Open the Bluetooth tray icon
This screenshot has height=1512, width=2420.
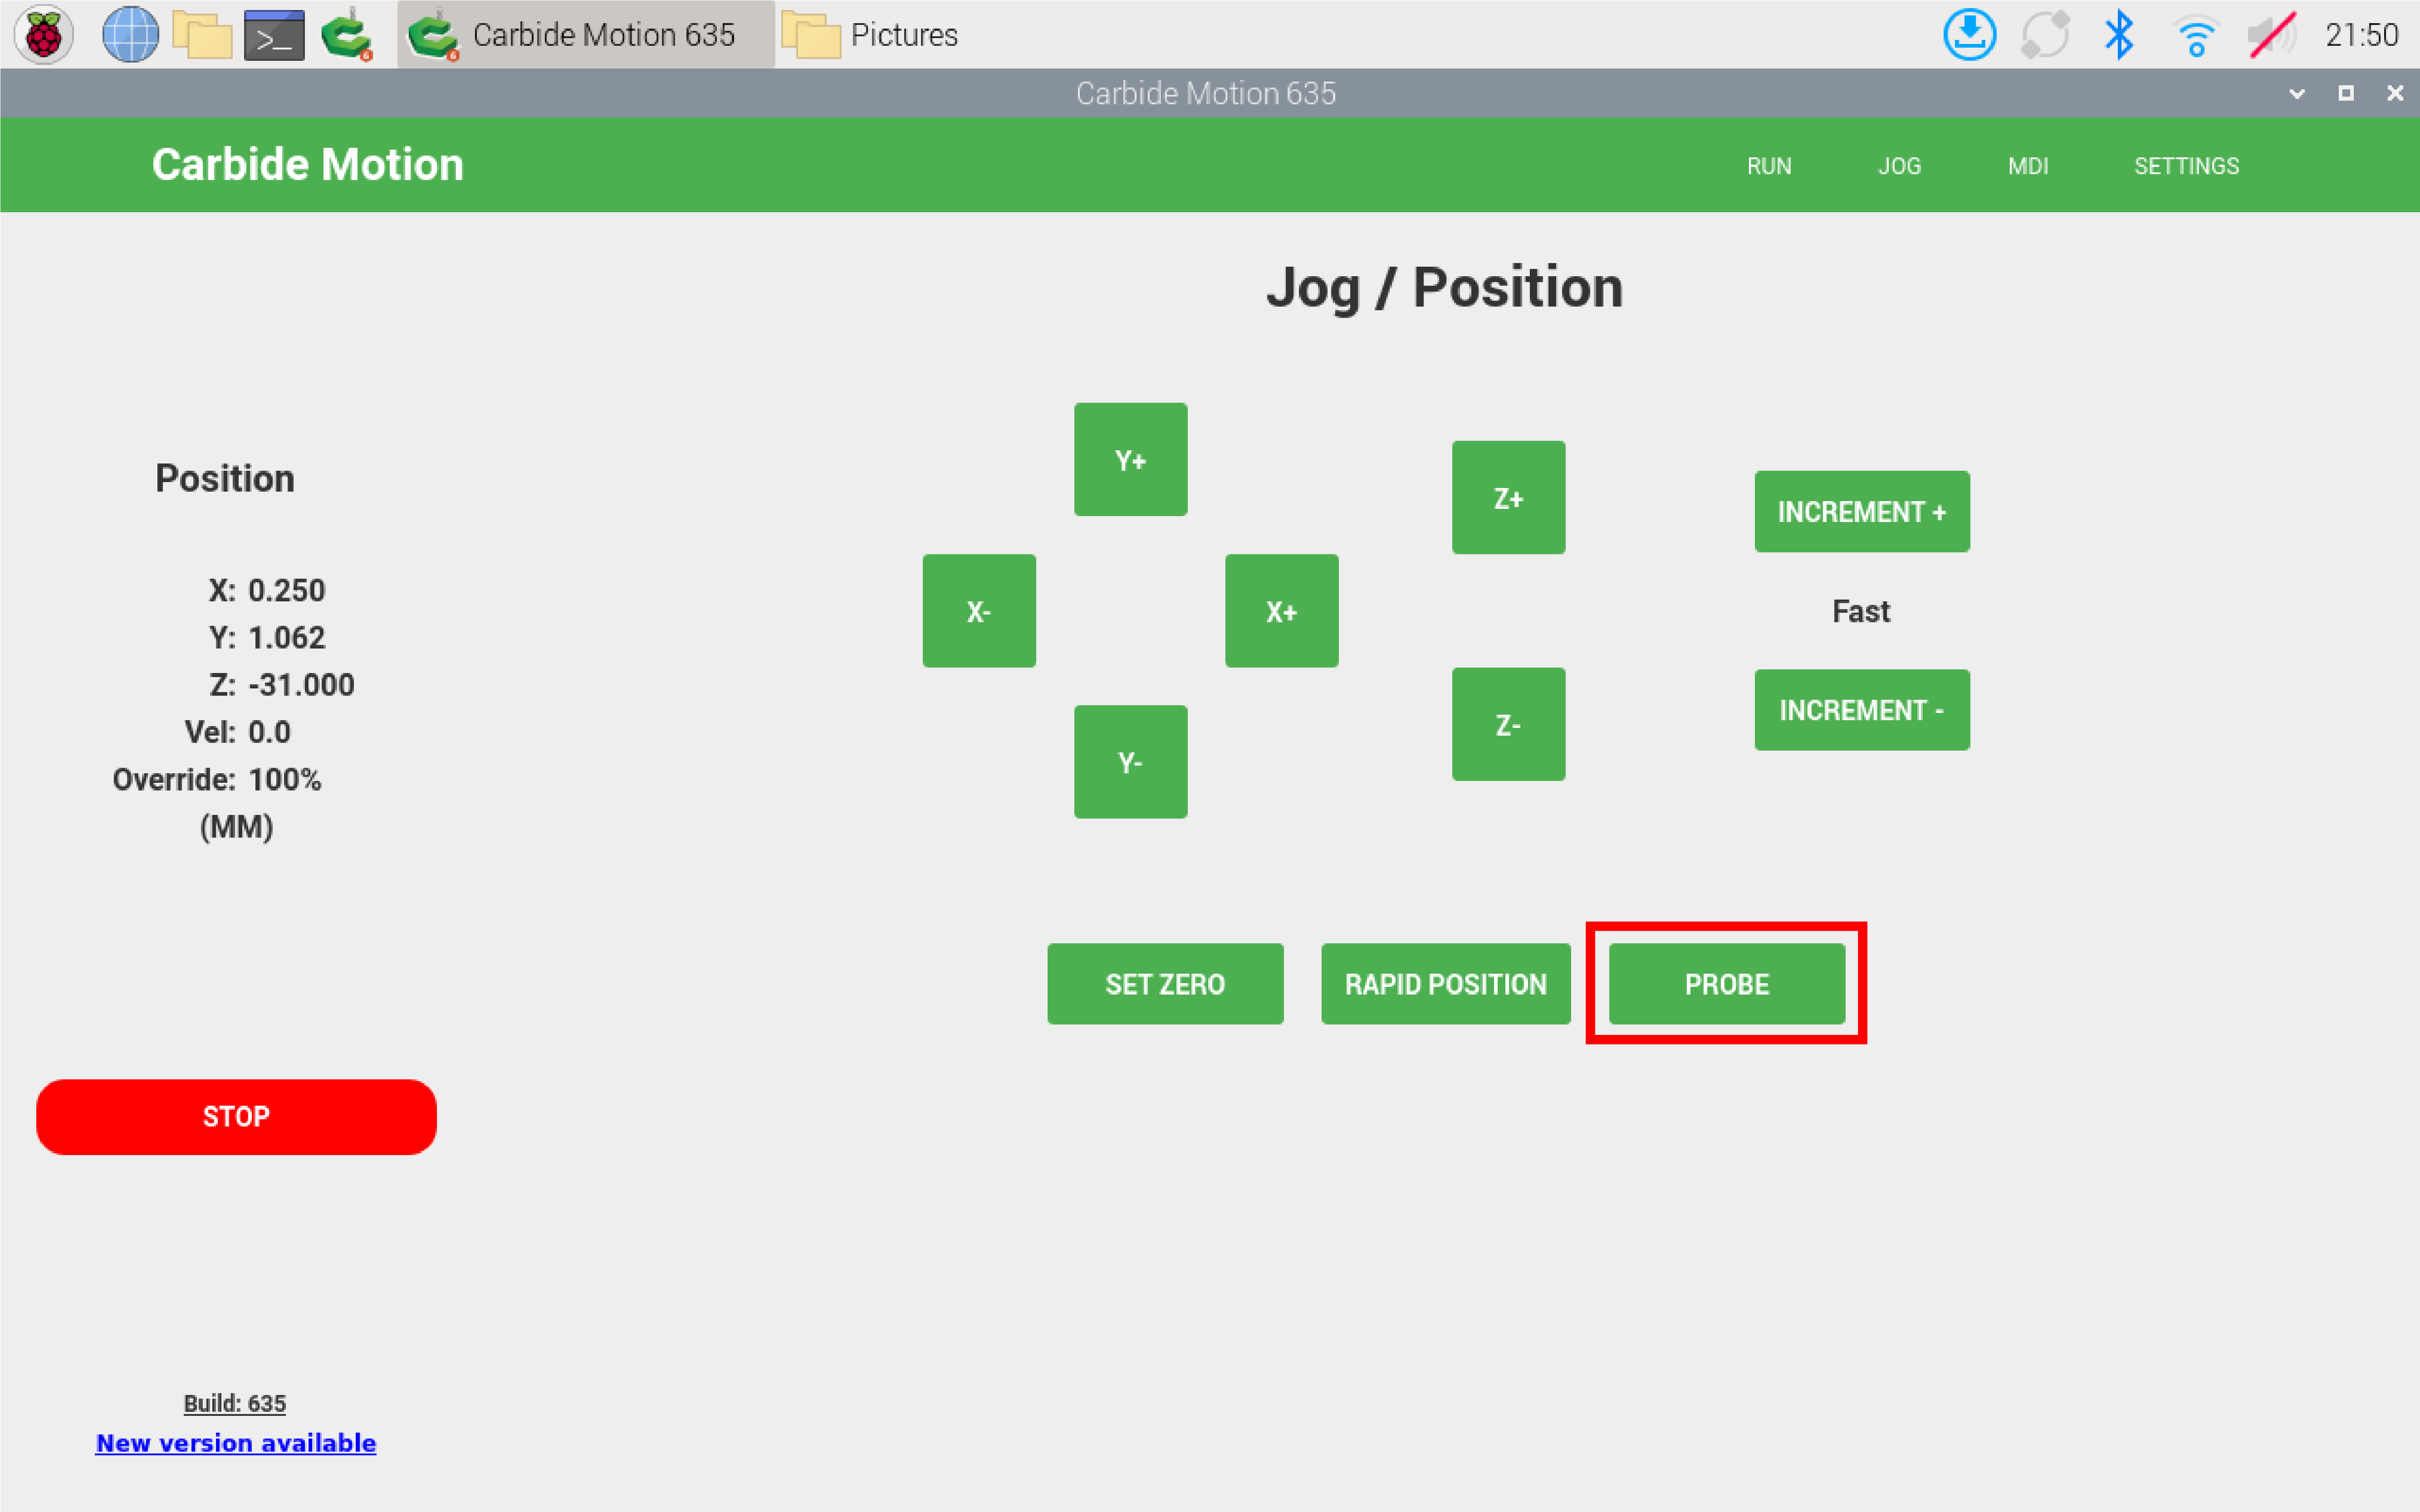(2119, 35)
